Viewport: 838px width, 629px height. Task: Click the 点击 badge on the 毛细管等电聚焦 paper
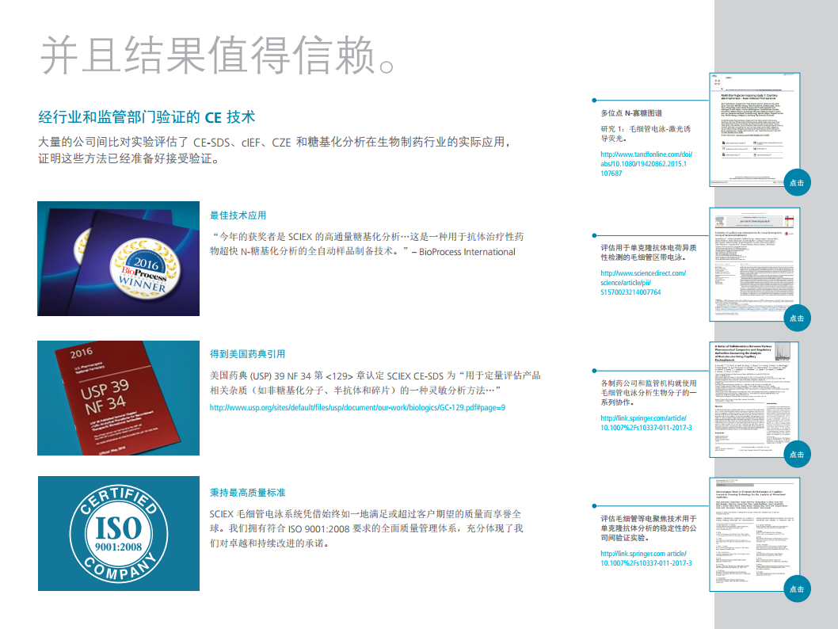(796, 589)
